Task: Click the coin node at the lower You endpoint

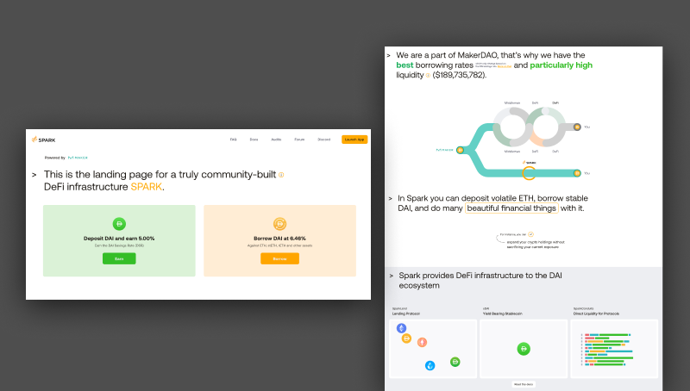Action: [x=577, y=173]
